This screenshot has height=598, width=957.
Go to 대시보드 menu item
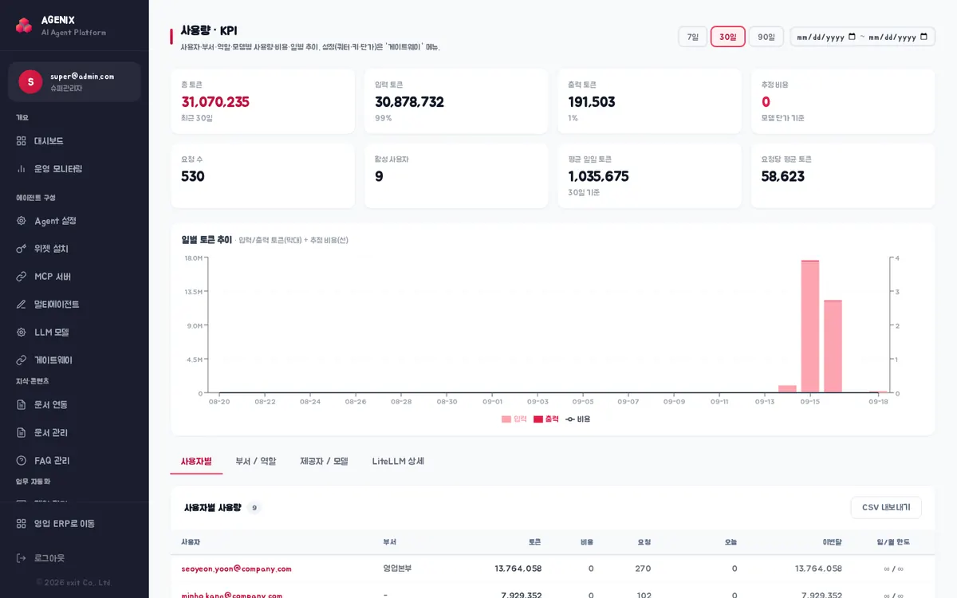click(74, 141)
